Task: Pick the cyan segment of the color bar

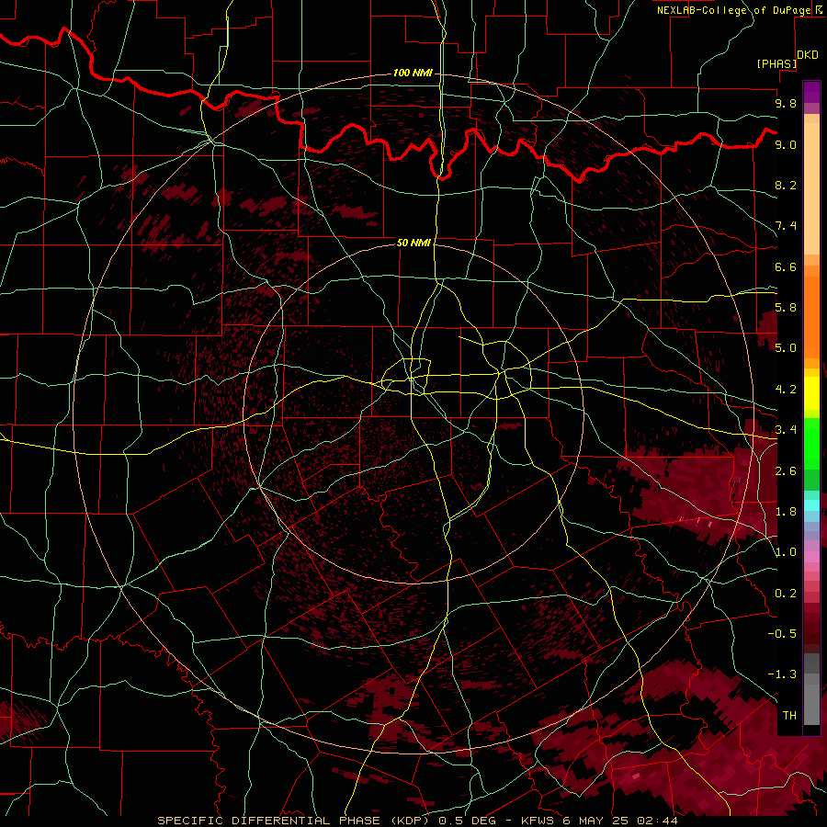Action: (811, 505)
